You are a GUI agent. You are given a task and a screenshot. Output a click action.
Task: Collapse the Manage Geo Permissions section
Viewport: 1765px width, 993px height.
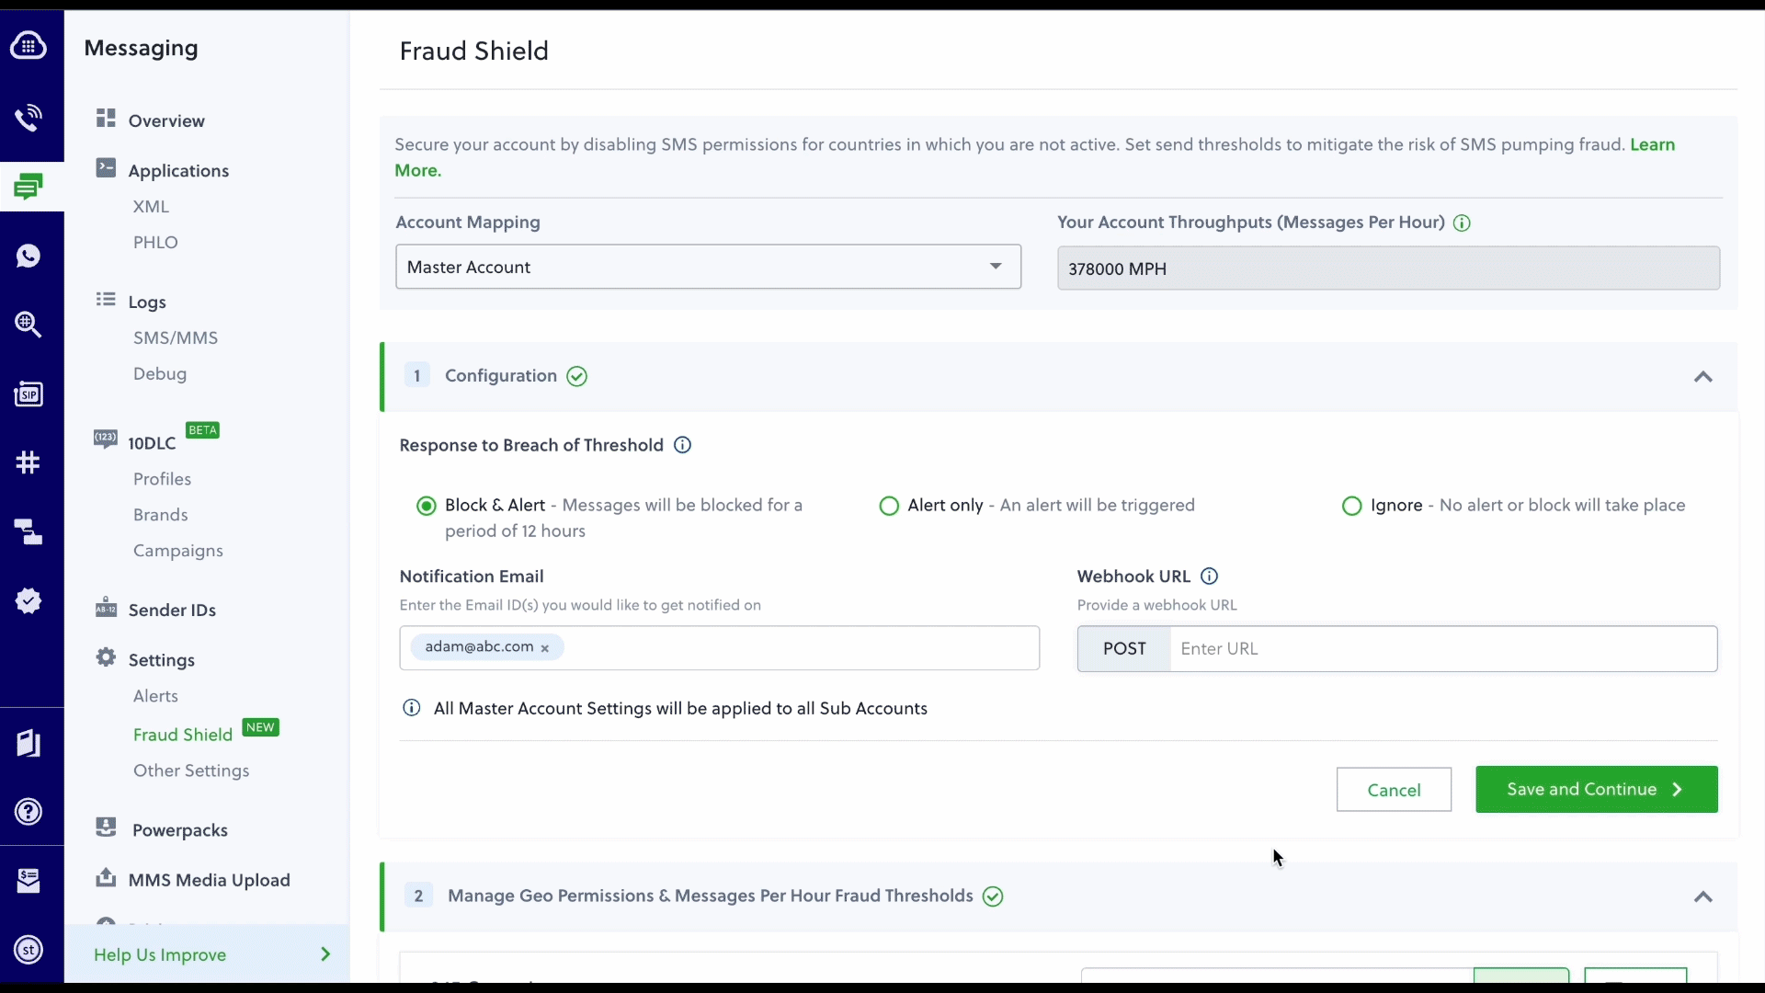[1702, 897]
